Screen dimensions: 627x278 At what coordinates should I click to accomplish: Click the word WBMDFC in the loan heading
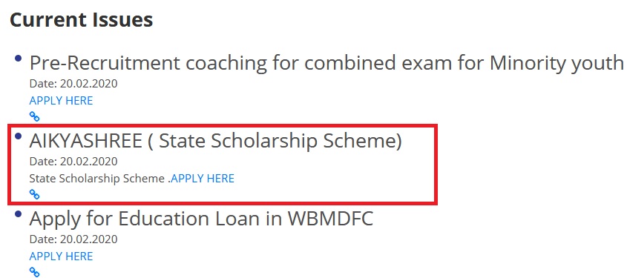click(x=330, y=219)
